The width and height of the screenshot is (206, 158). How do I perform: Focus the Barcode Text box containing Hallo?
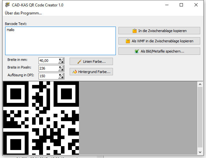[60, 41]
